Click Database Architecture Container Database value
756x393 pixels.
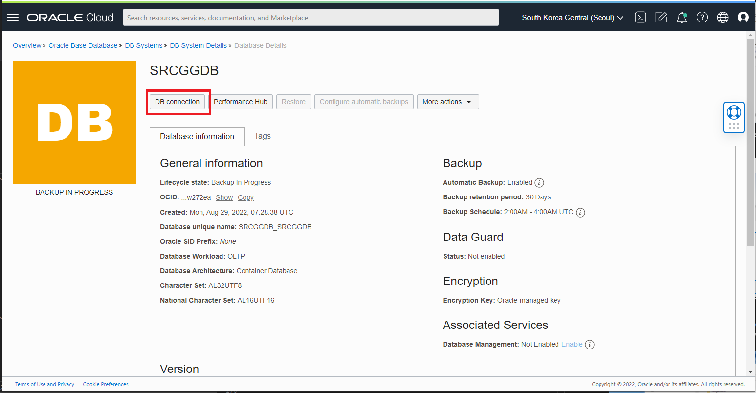click(x=267, y=271)
